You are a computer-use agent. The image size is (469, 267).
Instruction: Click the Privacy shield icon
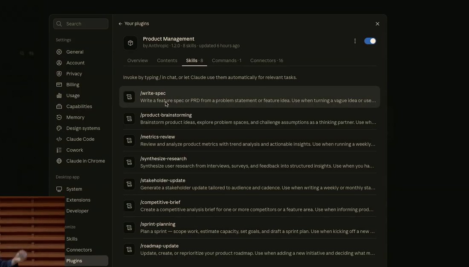pyautogui.click(x=59, y=74)
